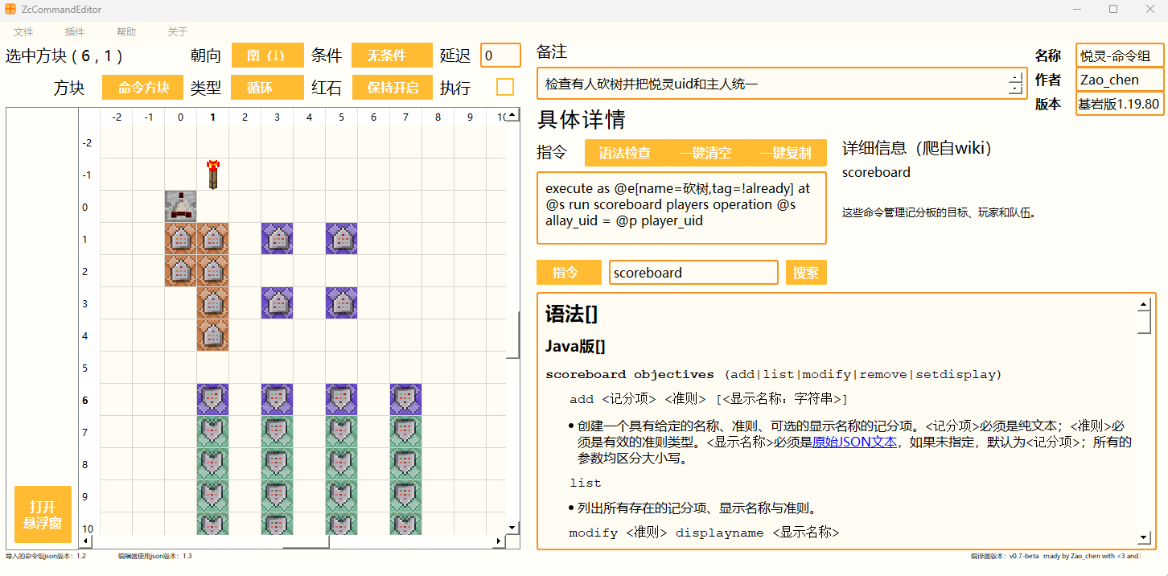Click the 打开悬浮窗 floating window button
The width and height of the screenshot is (1168, 576).
click(43, 514)
